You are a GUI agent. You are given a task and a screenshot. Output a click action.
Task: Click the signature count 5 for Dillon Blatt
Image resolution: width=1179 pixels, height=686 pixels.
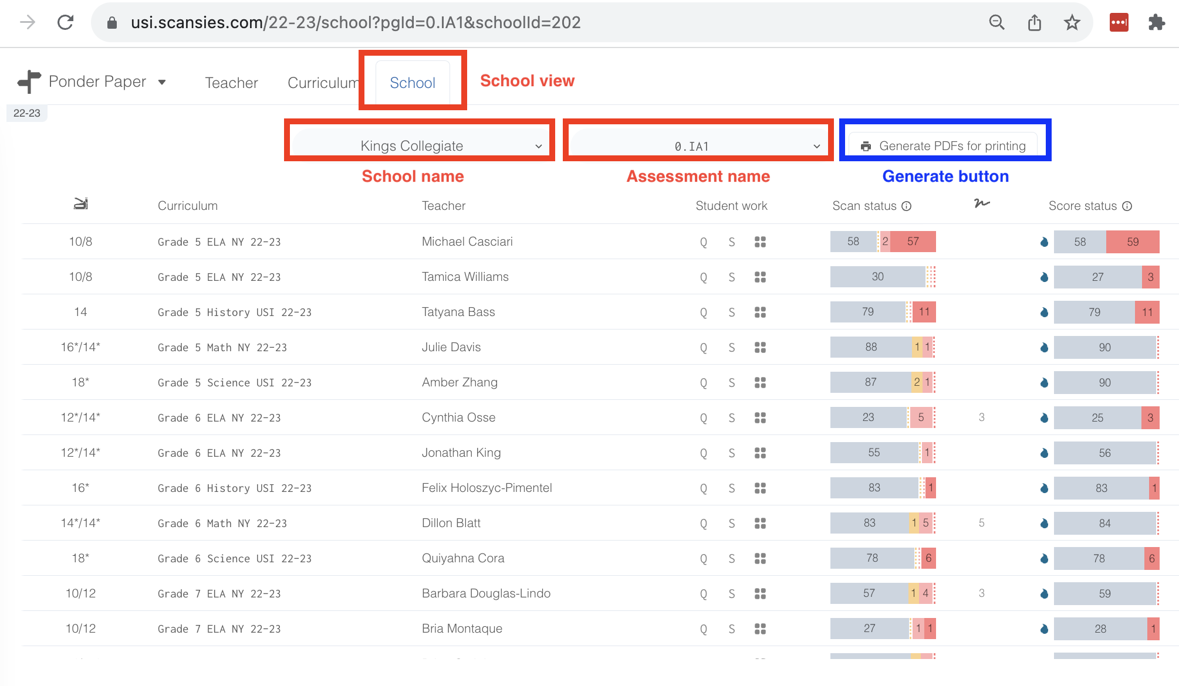981,523
